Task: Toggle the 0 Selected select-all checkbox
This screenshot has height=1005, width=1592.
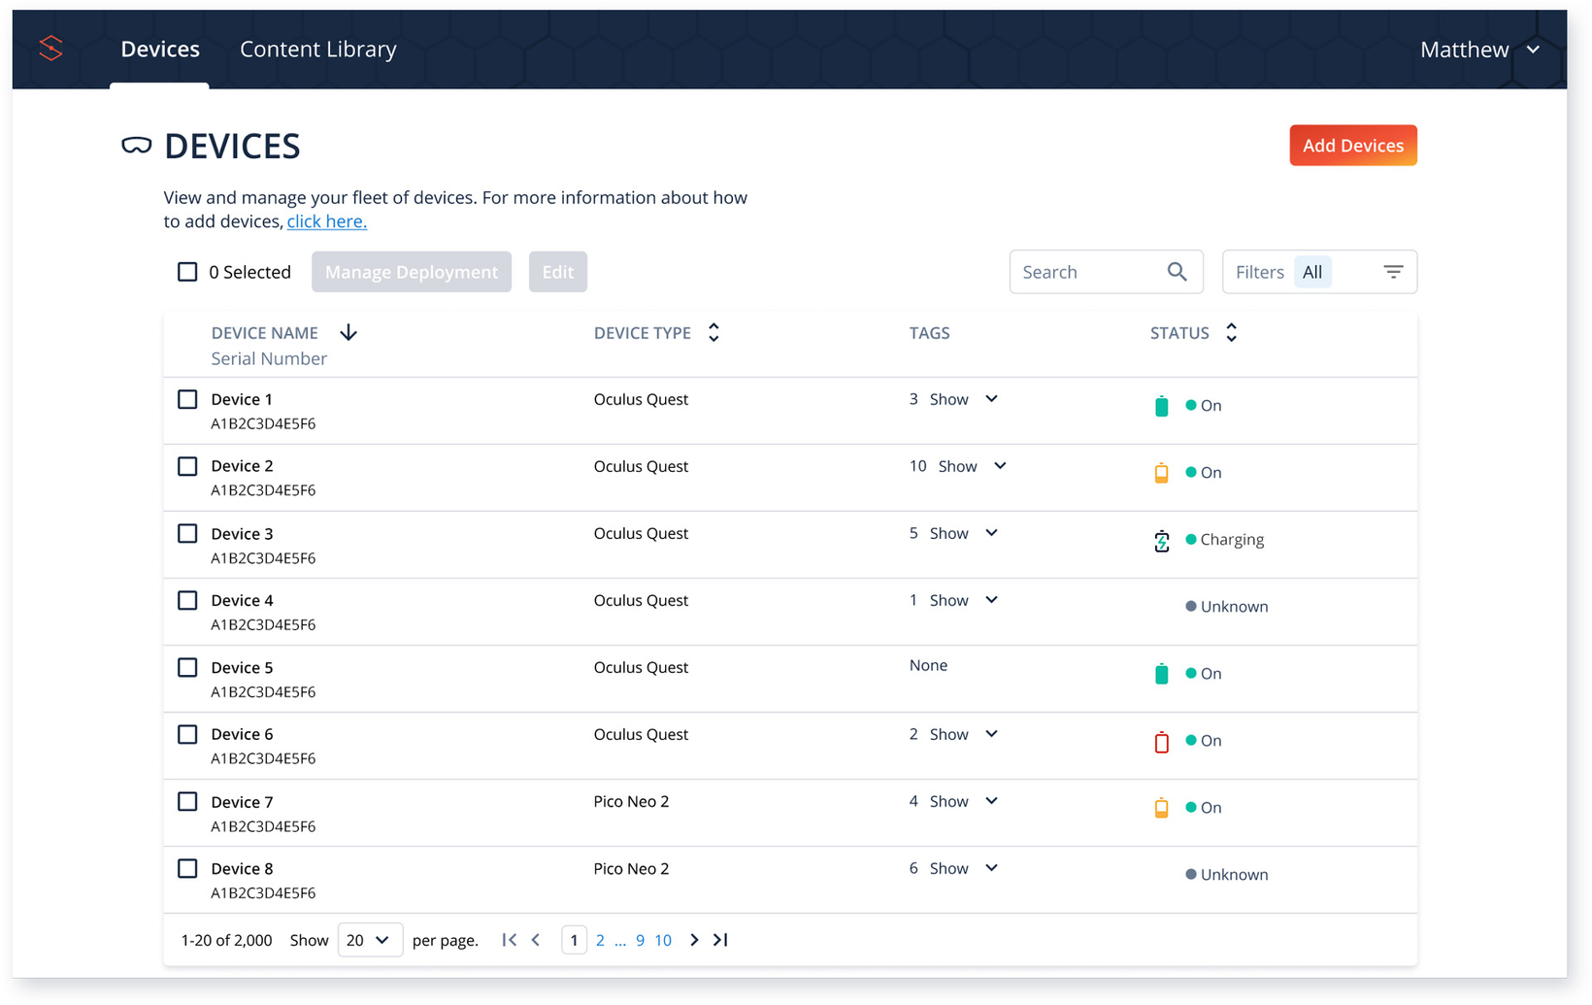Action: [x=187, y=272]
